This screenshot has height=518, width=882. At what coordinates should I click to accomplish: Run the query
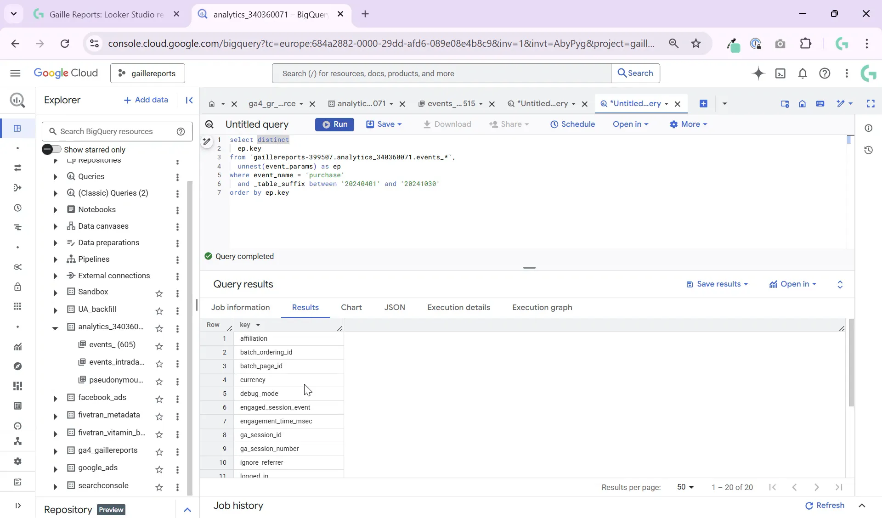click(x=334, y=124)
